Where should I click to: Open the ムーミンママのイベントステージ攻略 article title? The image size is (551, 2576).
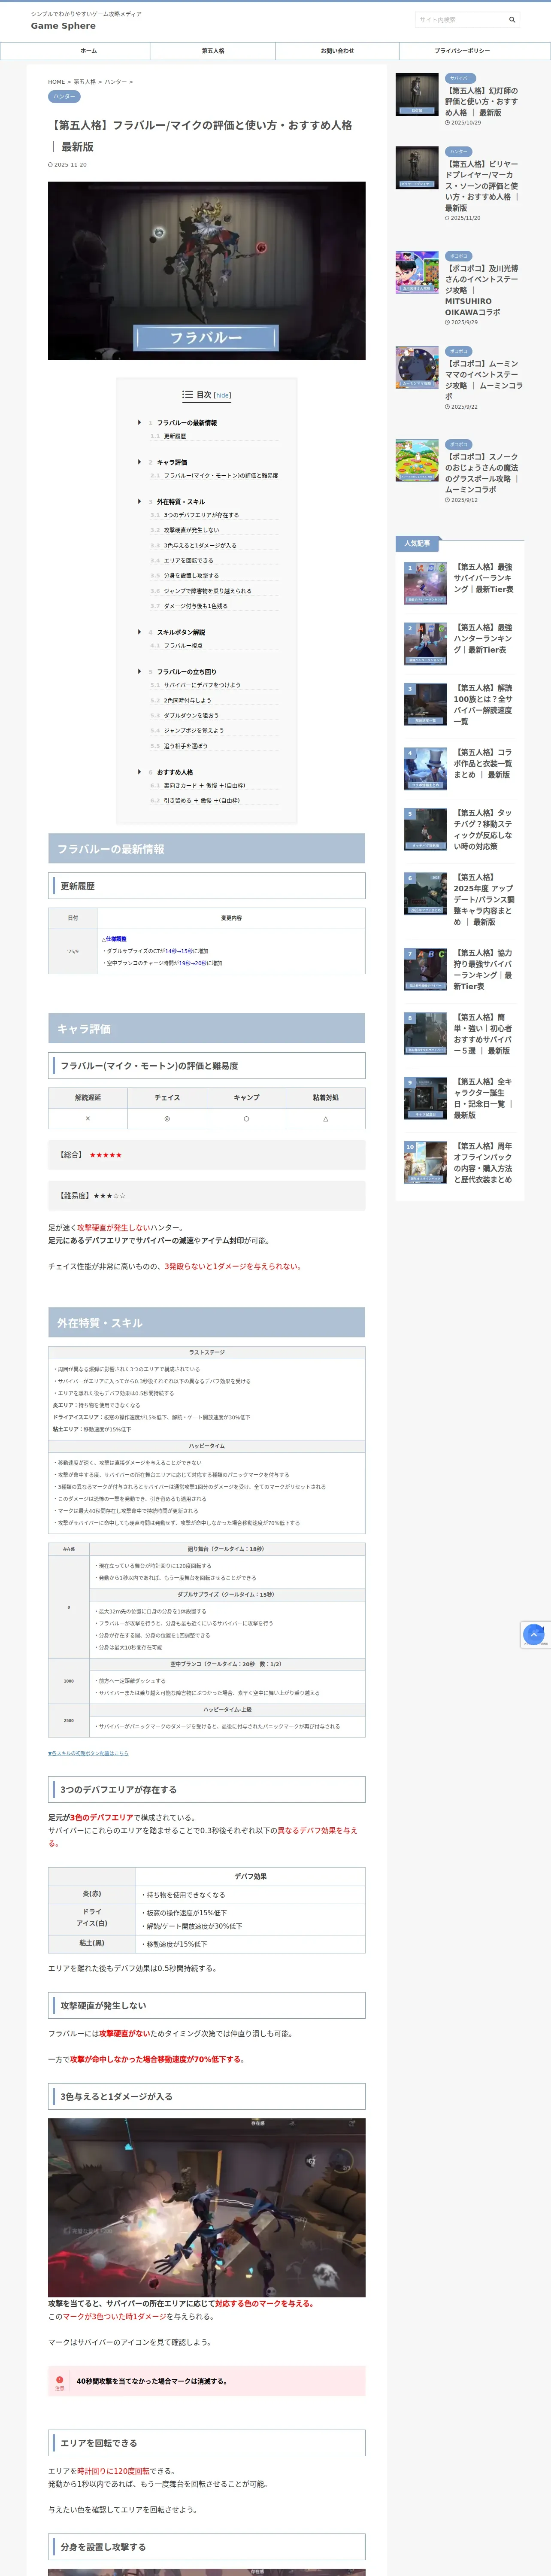484,380
